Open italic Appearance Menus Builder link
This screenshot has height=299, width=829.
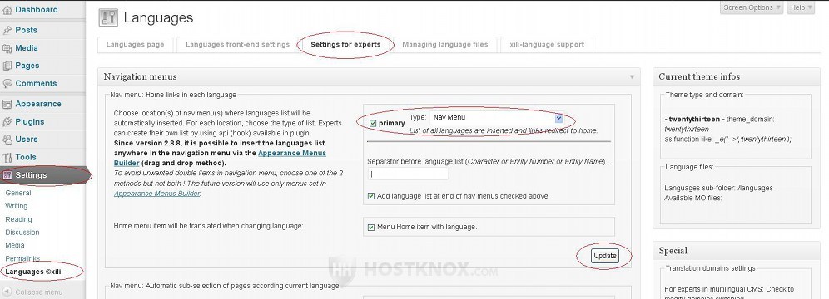157,194
